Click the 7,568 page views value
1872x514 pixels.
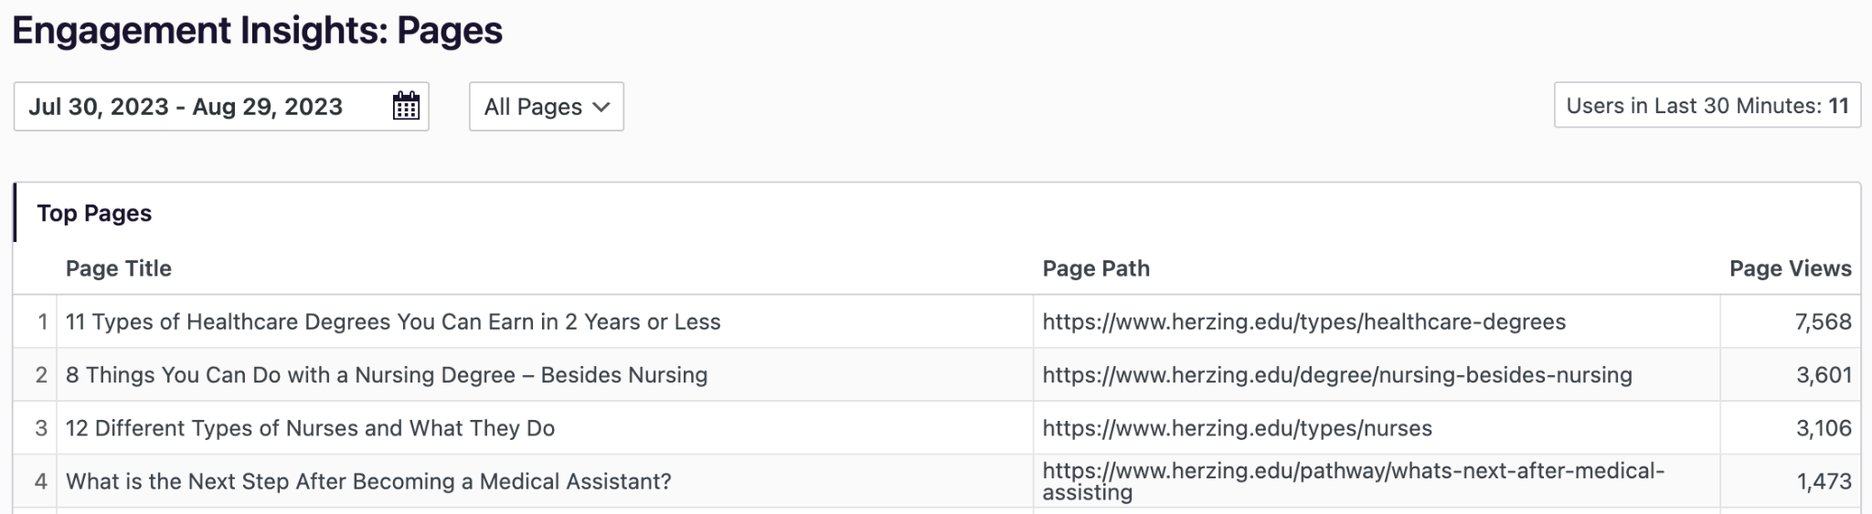(x=1823, y=322)
